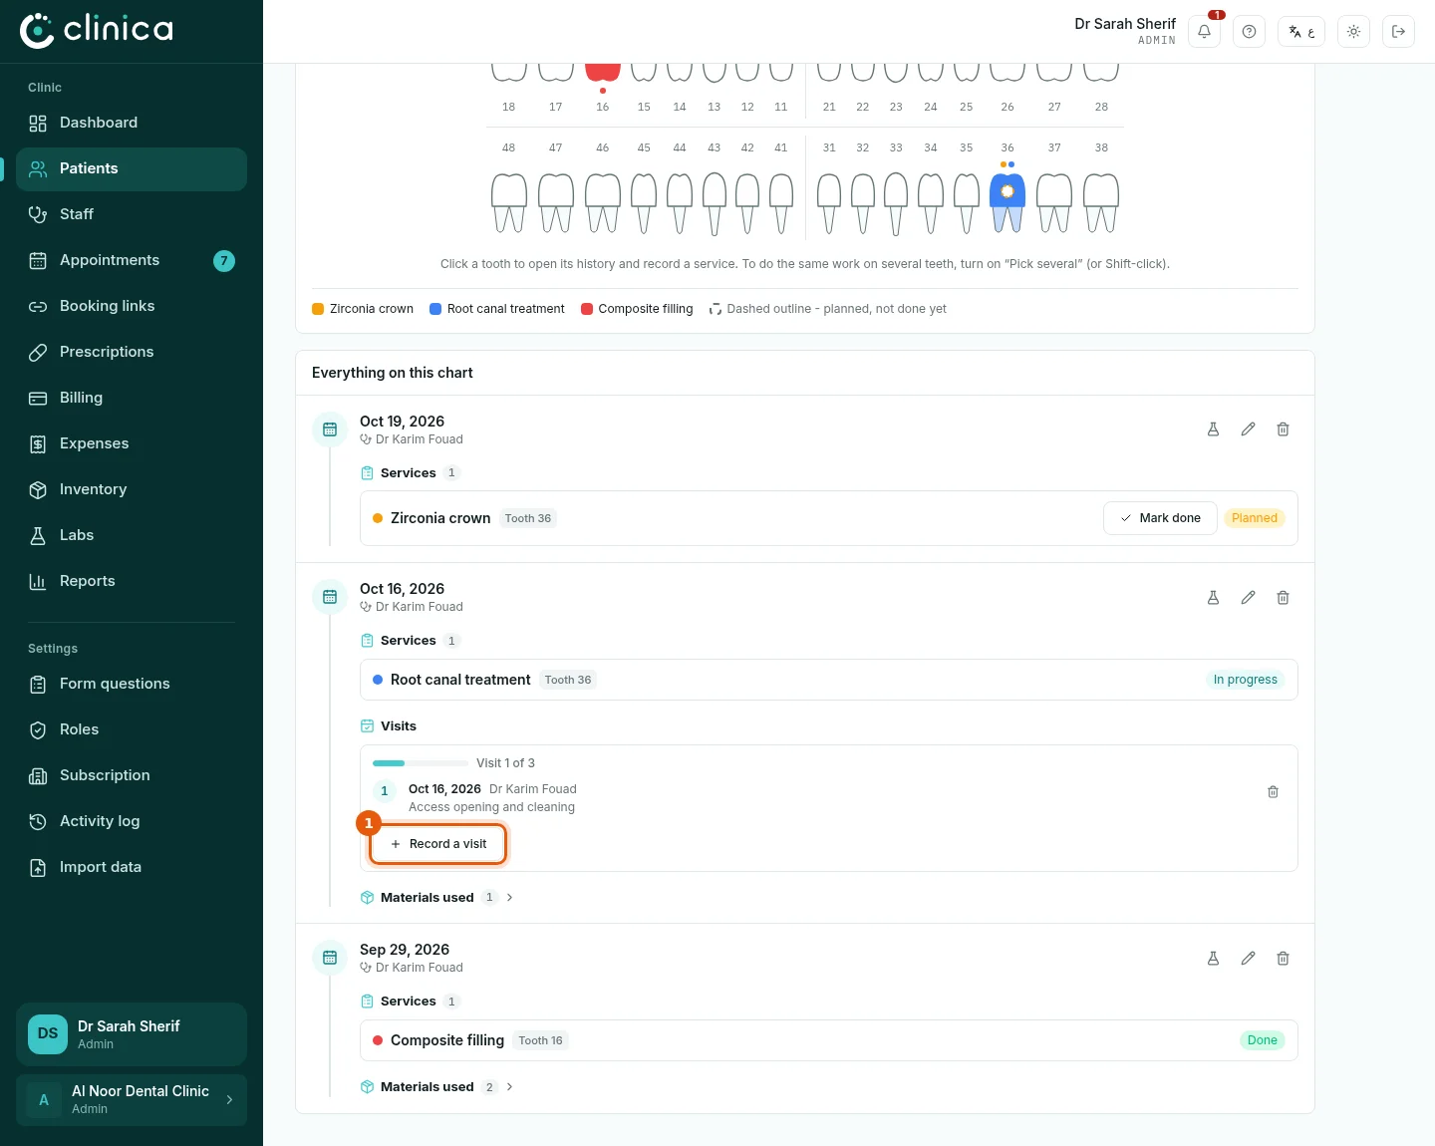Click the Root canal treatment blue legend swatch
Viewport: 1435px width, 1146px height.
(435, 309)
